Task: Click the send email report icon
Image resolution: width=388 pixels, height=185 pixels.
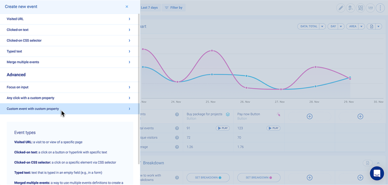Action: point(371,8)
